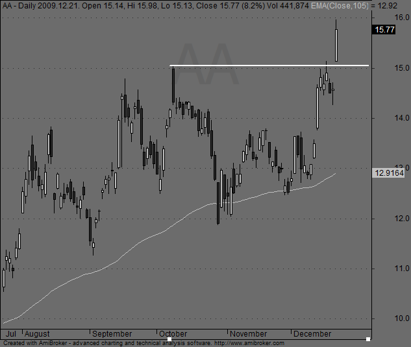Viewport: 411px width, 347px height.
Task: Click the tall breakout candle above 15.0
Action: click(x=336, y=45)
